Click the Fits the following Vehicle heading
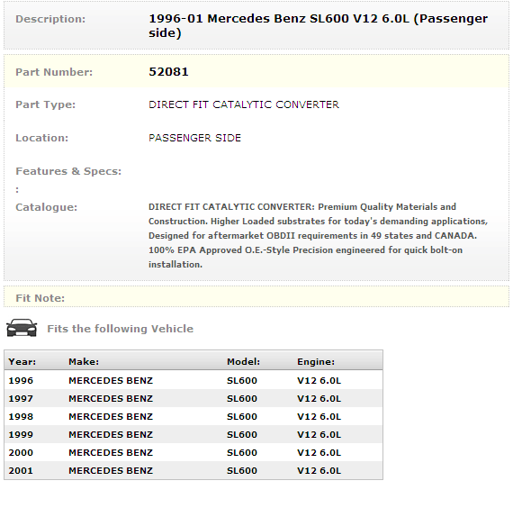 click(x=120, y=329)
